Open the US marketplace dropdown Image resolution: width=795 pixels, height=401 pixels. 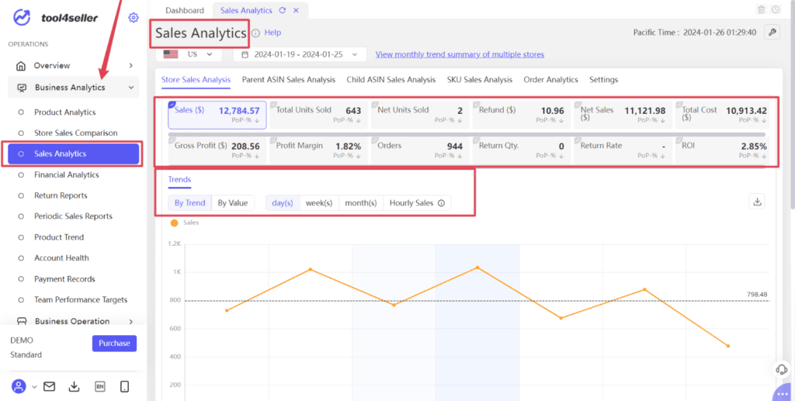(x=189, y=54)
